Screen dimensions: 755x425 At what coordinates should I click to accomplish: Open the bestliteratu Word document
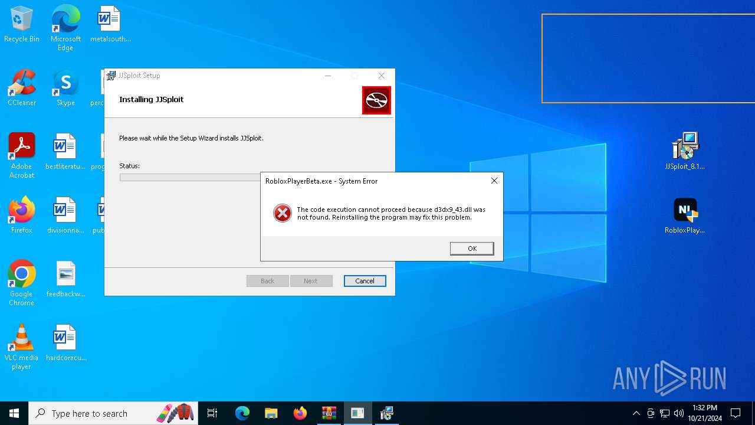[x=65, y=152]
